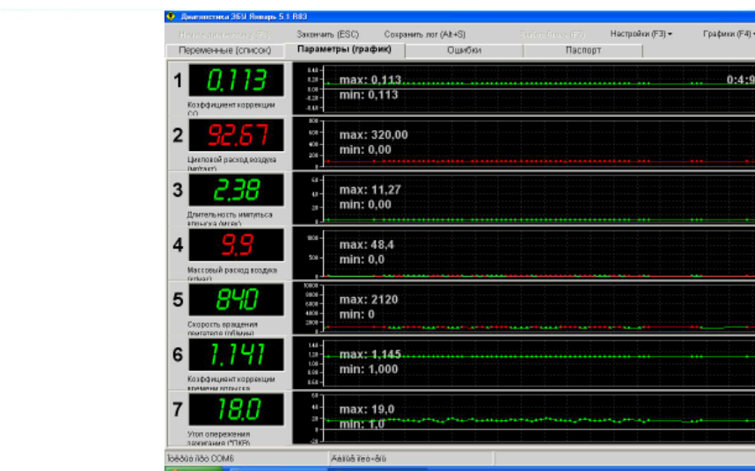Switch to the Переменные (список) tab

pos(225,51)
